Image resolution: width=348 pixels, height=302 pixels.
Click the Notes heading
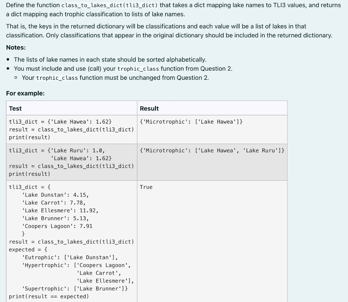coord(16,48)
